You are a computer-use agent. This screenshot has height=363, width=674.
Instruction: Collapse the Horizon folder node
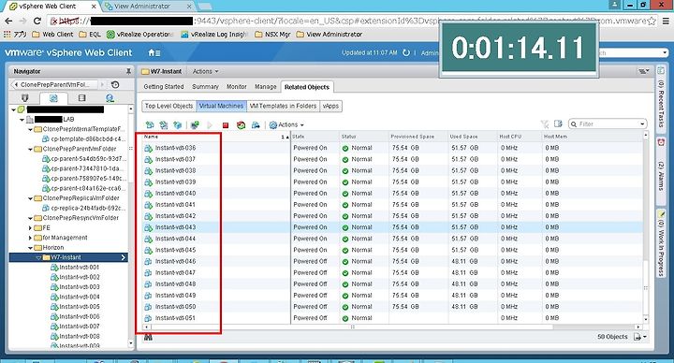[x=31, y=248]
